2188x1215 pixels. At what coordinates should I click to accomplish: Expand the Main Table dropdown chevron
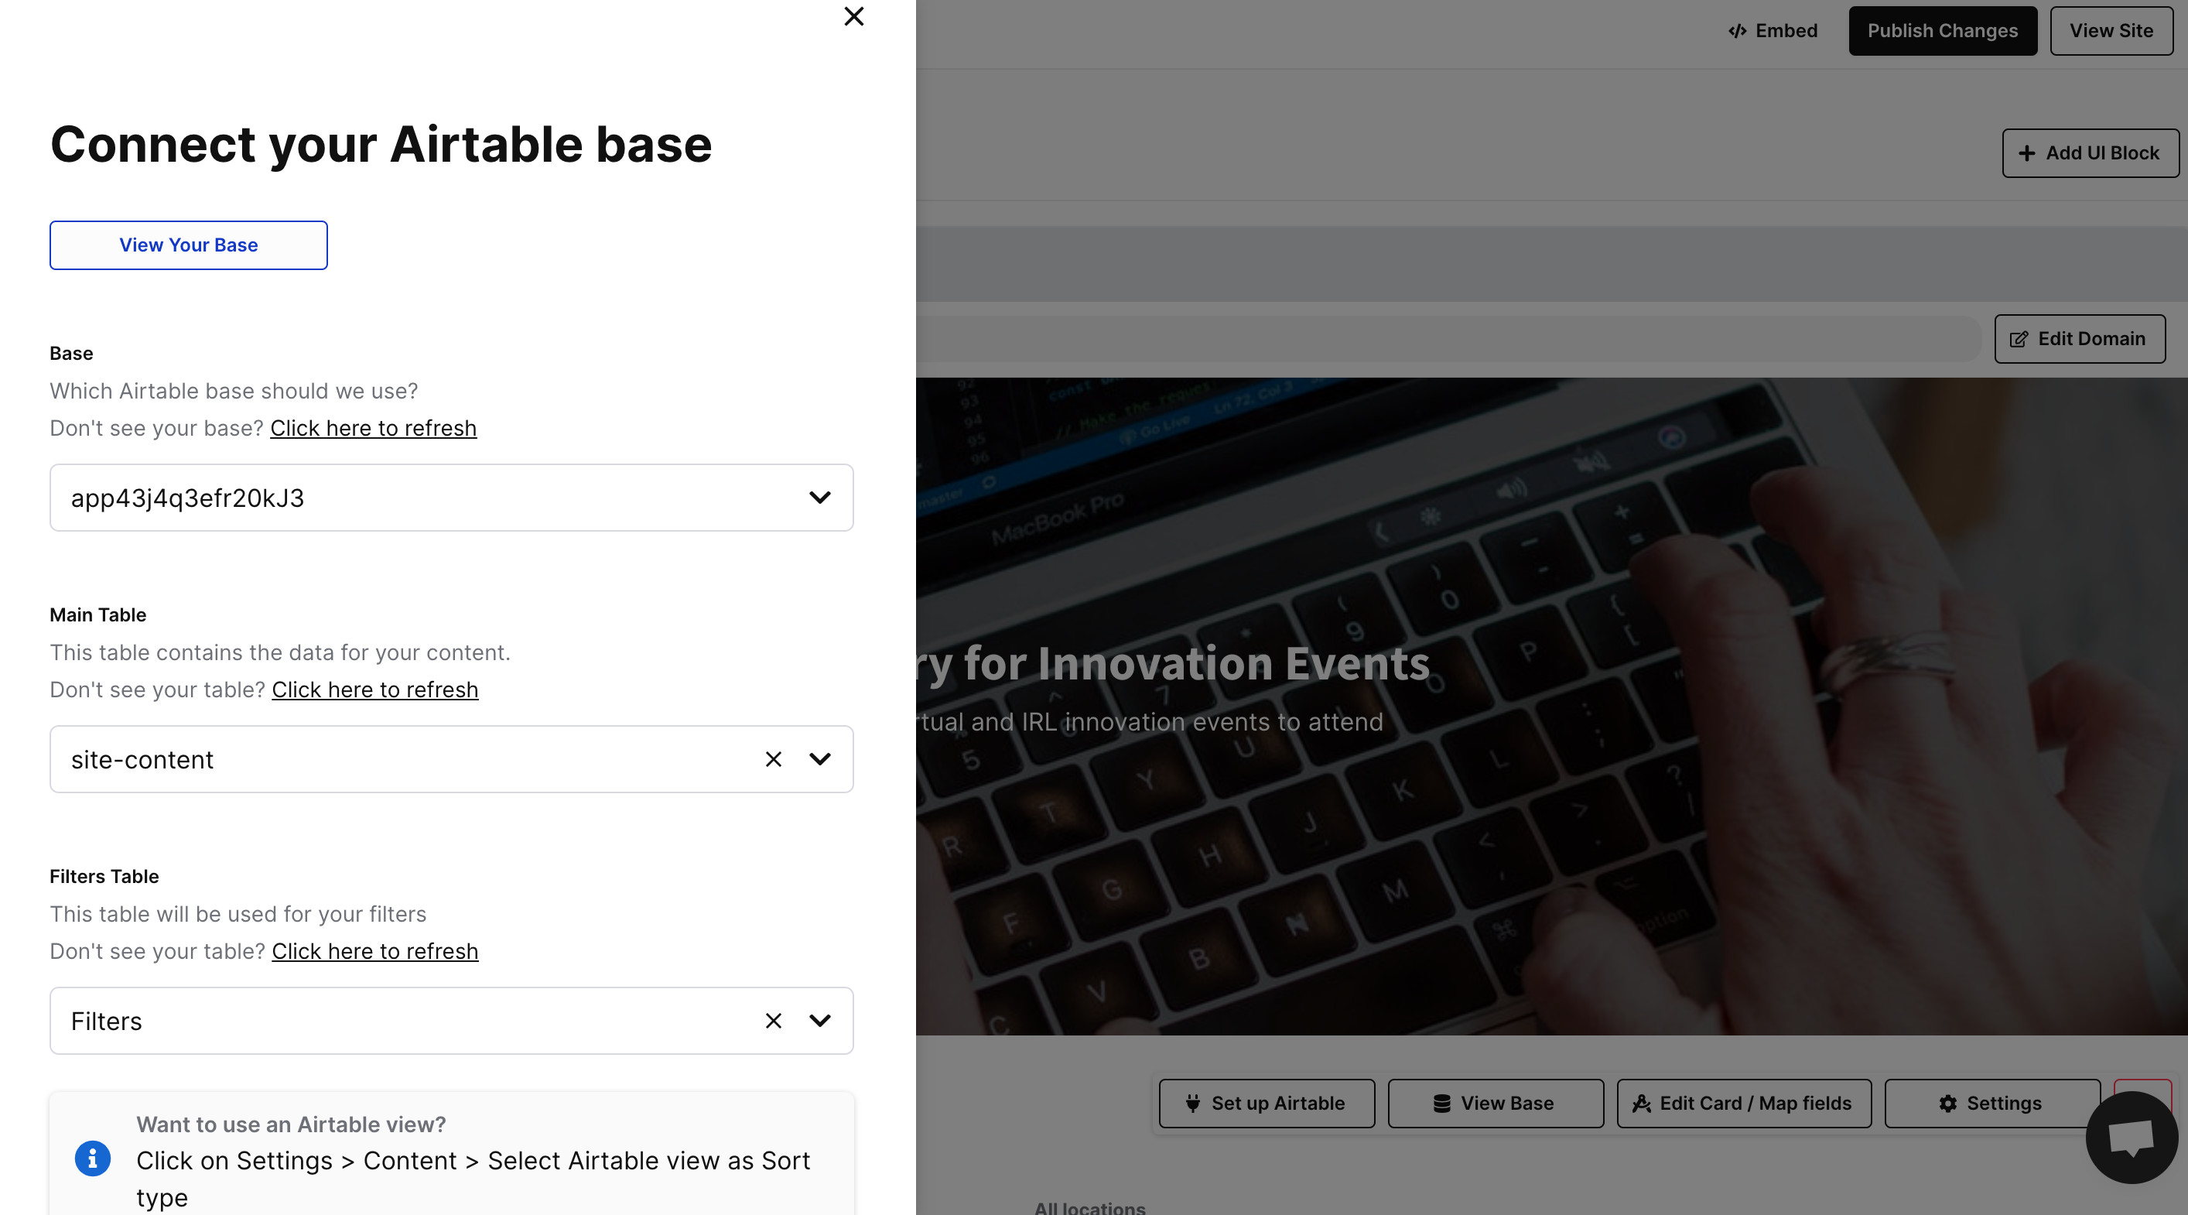click(819, 758)
